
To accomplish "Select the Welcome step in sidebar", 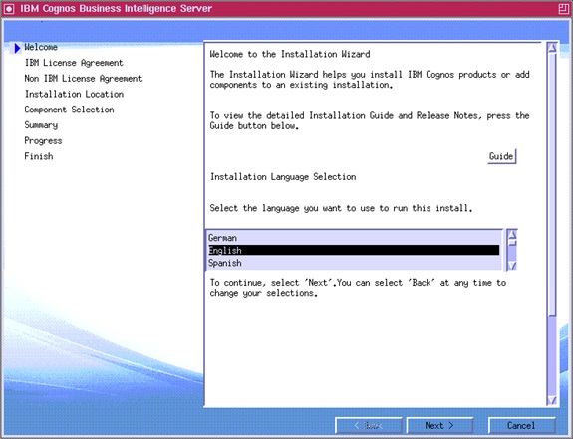I will (41, 47).
